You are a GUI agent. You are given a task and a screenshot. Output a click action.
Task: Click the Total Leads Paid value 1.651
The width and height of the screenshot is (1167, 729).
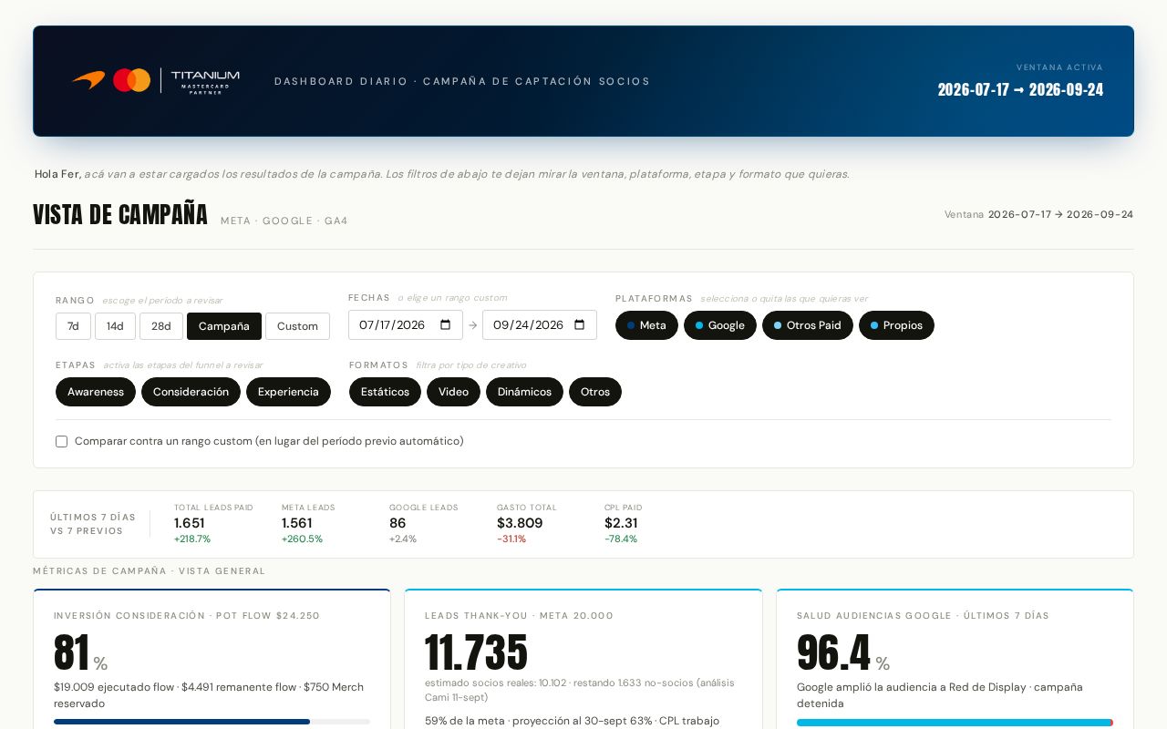[190, 523]
